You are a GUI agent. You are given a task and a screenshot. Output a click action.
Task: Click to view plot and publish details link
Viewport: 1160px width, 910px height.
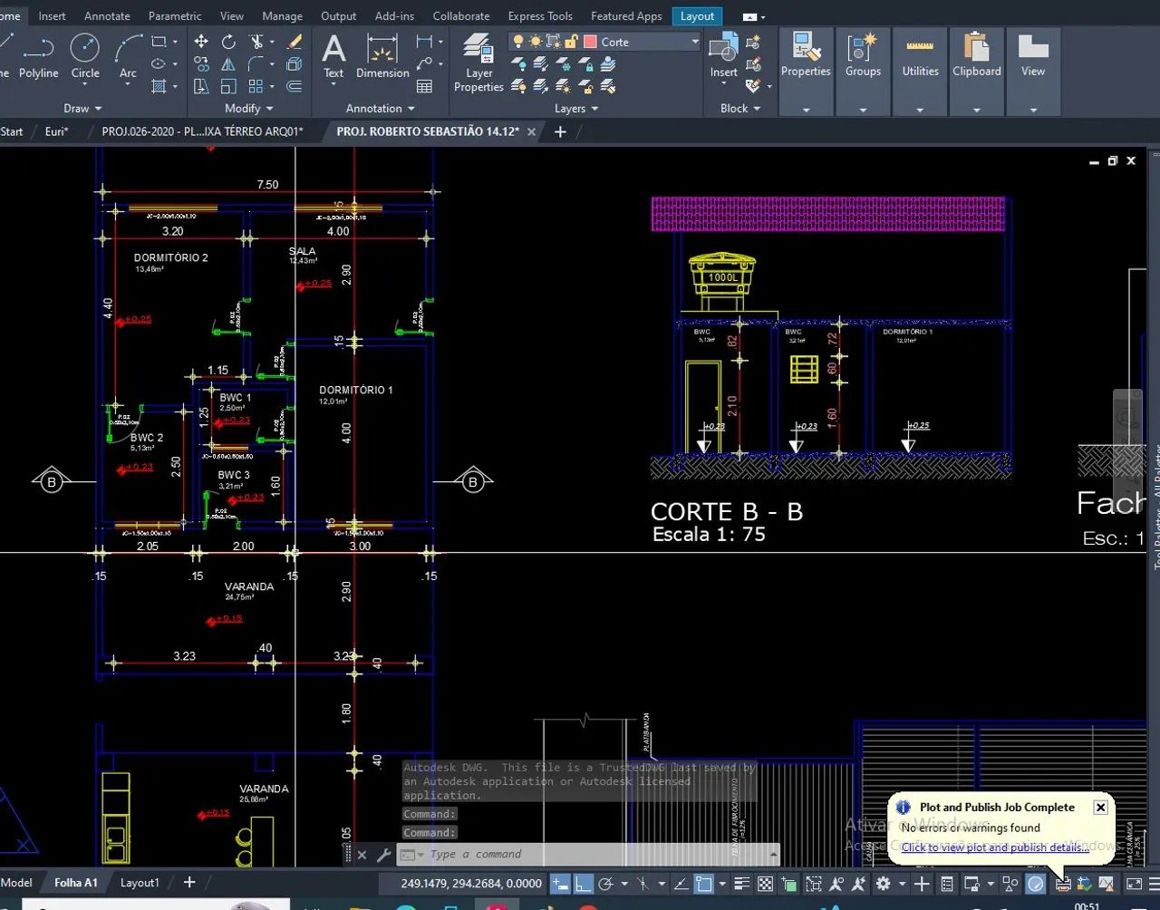tap(995, 847)
